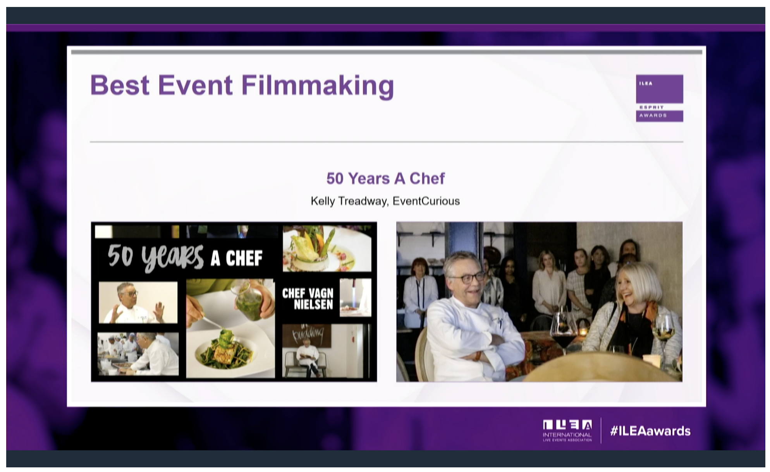Click the Kelly Treadway, EventCurious credit line
770x472 pixels.
(385, 201)
